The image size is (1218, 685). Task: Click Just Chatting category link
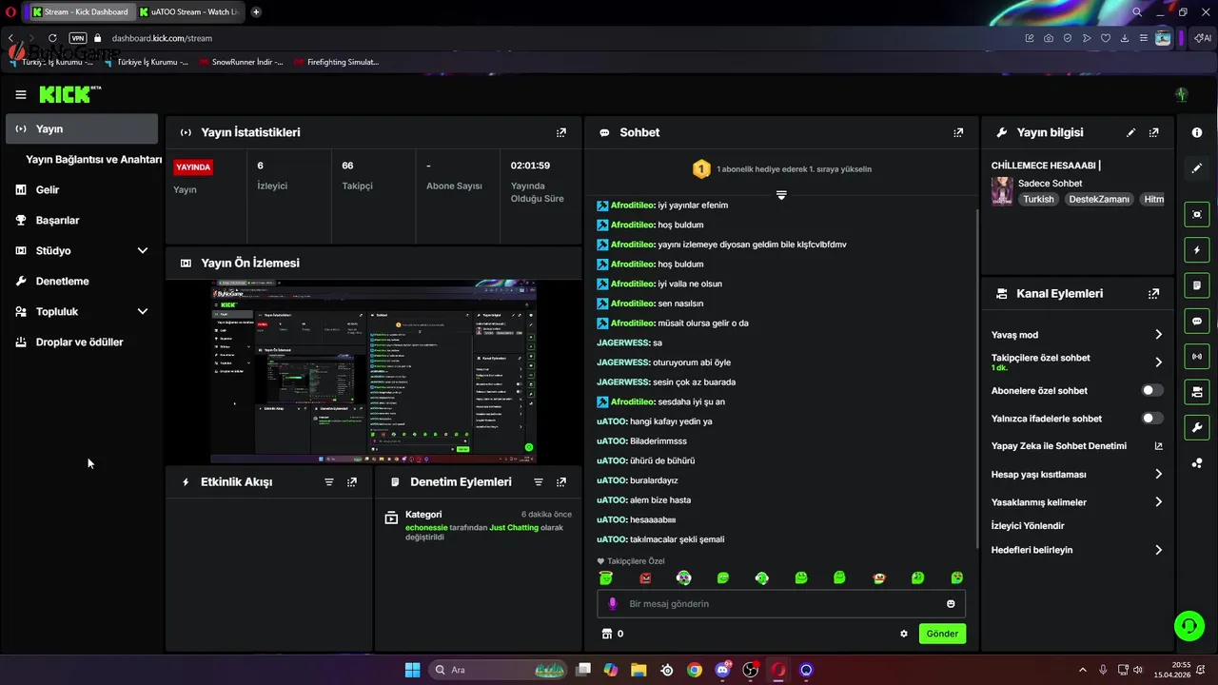514,527
